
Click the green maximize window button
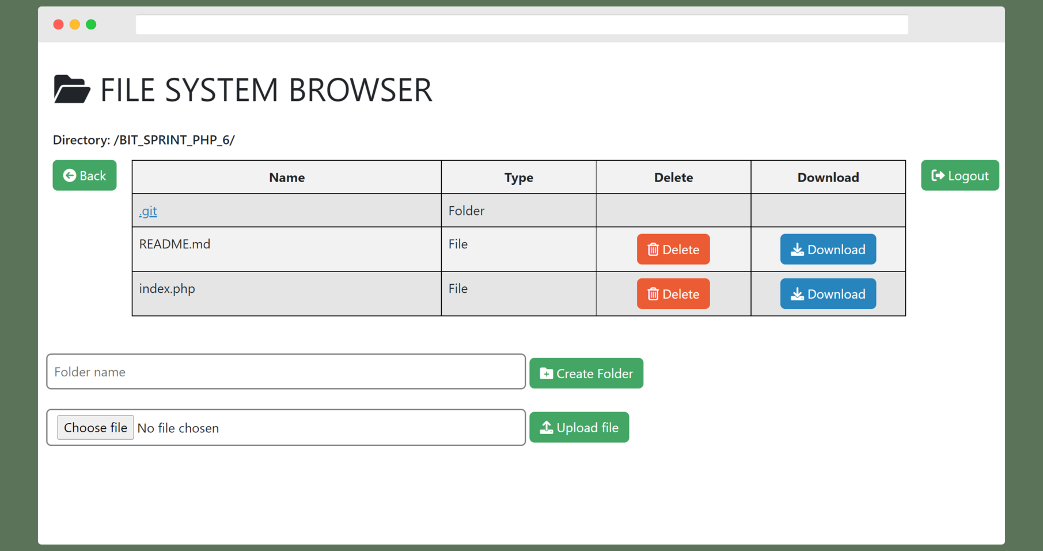point(91,24)
